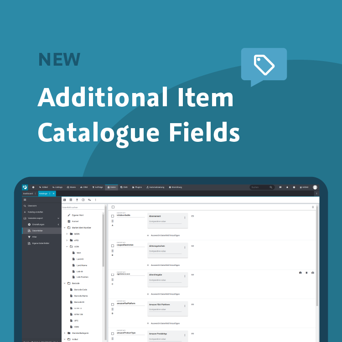
Task: Toggle the Einstellungen chevron in sidebar
Action: tap(58, 224)
